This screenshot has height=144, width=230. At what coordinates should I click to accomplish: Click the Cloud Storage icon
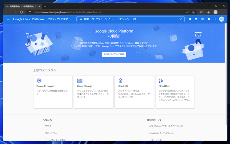click(x=79, y=81)
